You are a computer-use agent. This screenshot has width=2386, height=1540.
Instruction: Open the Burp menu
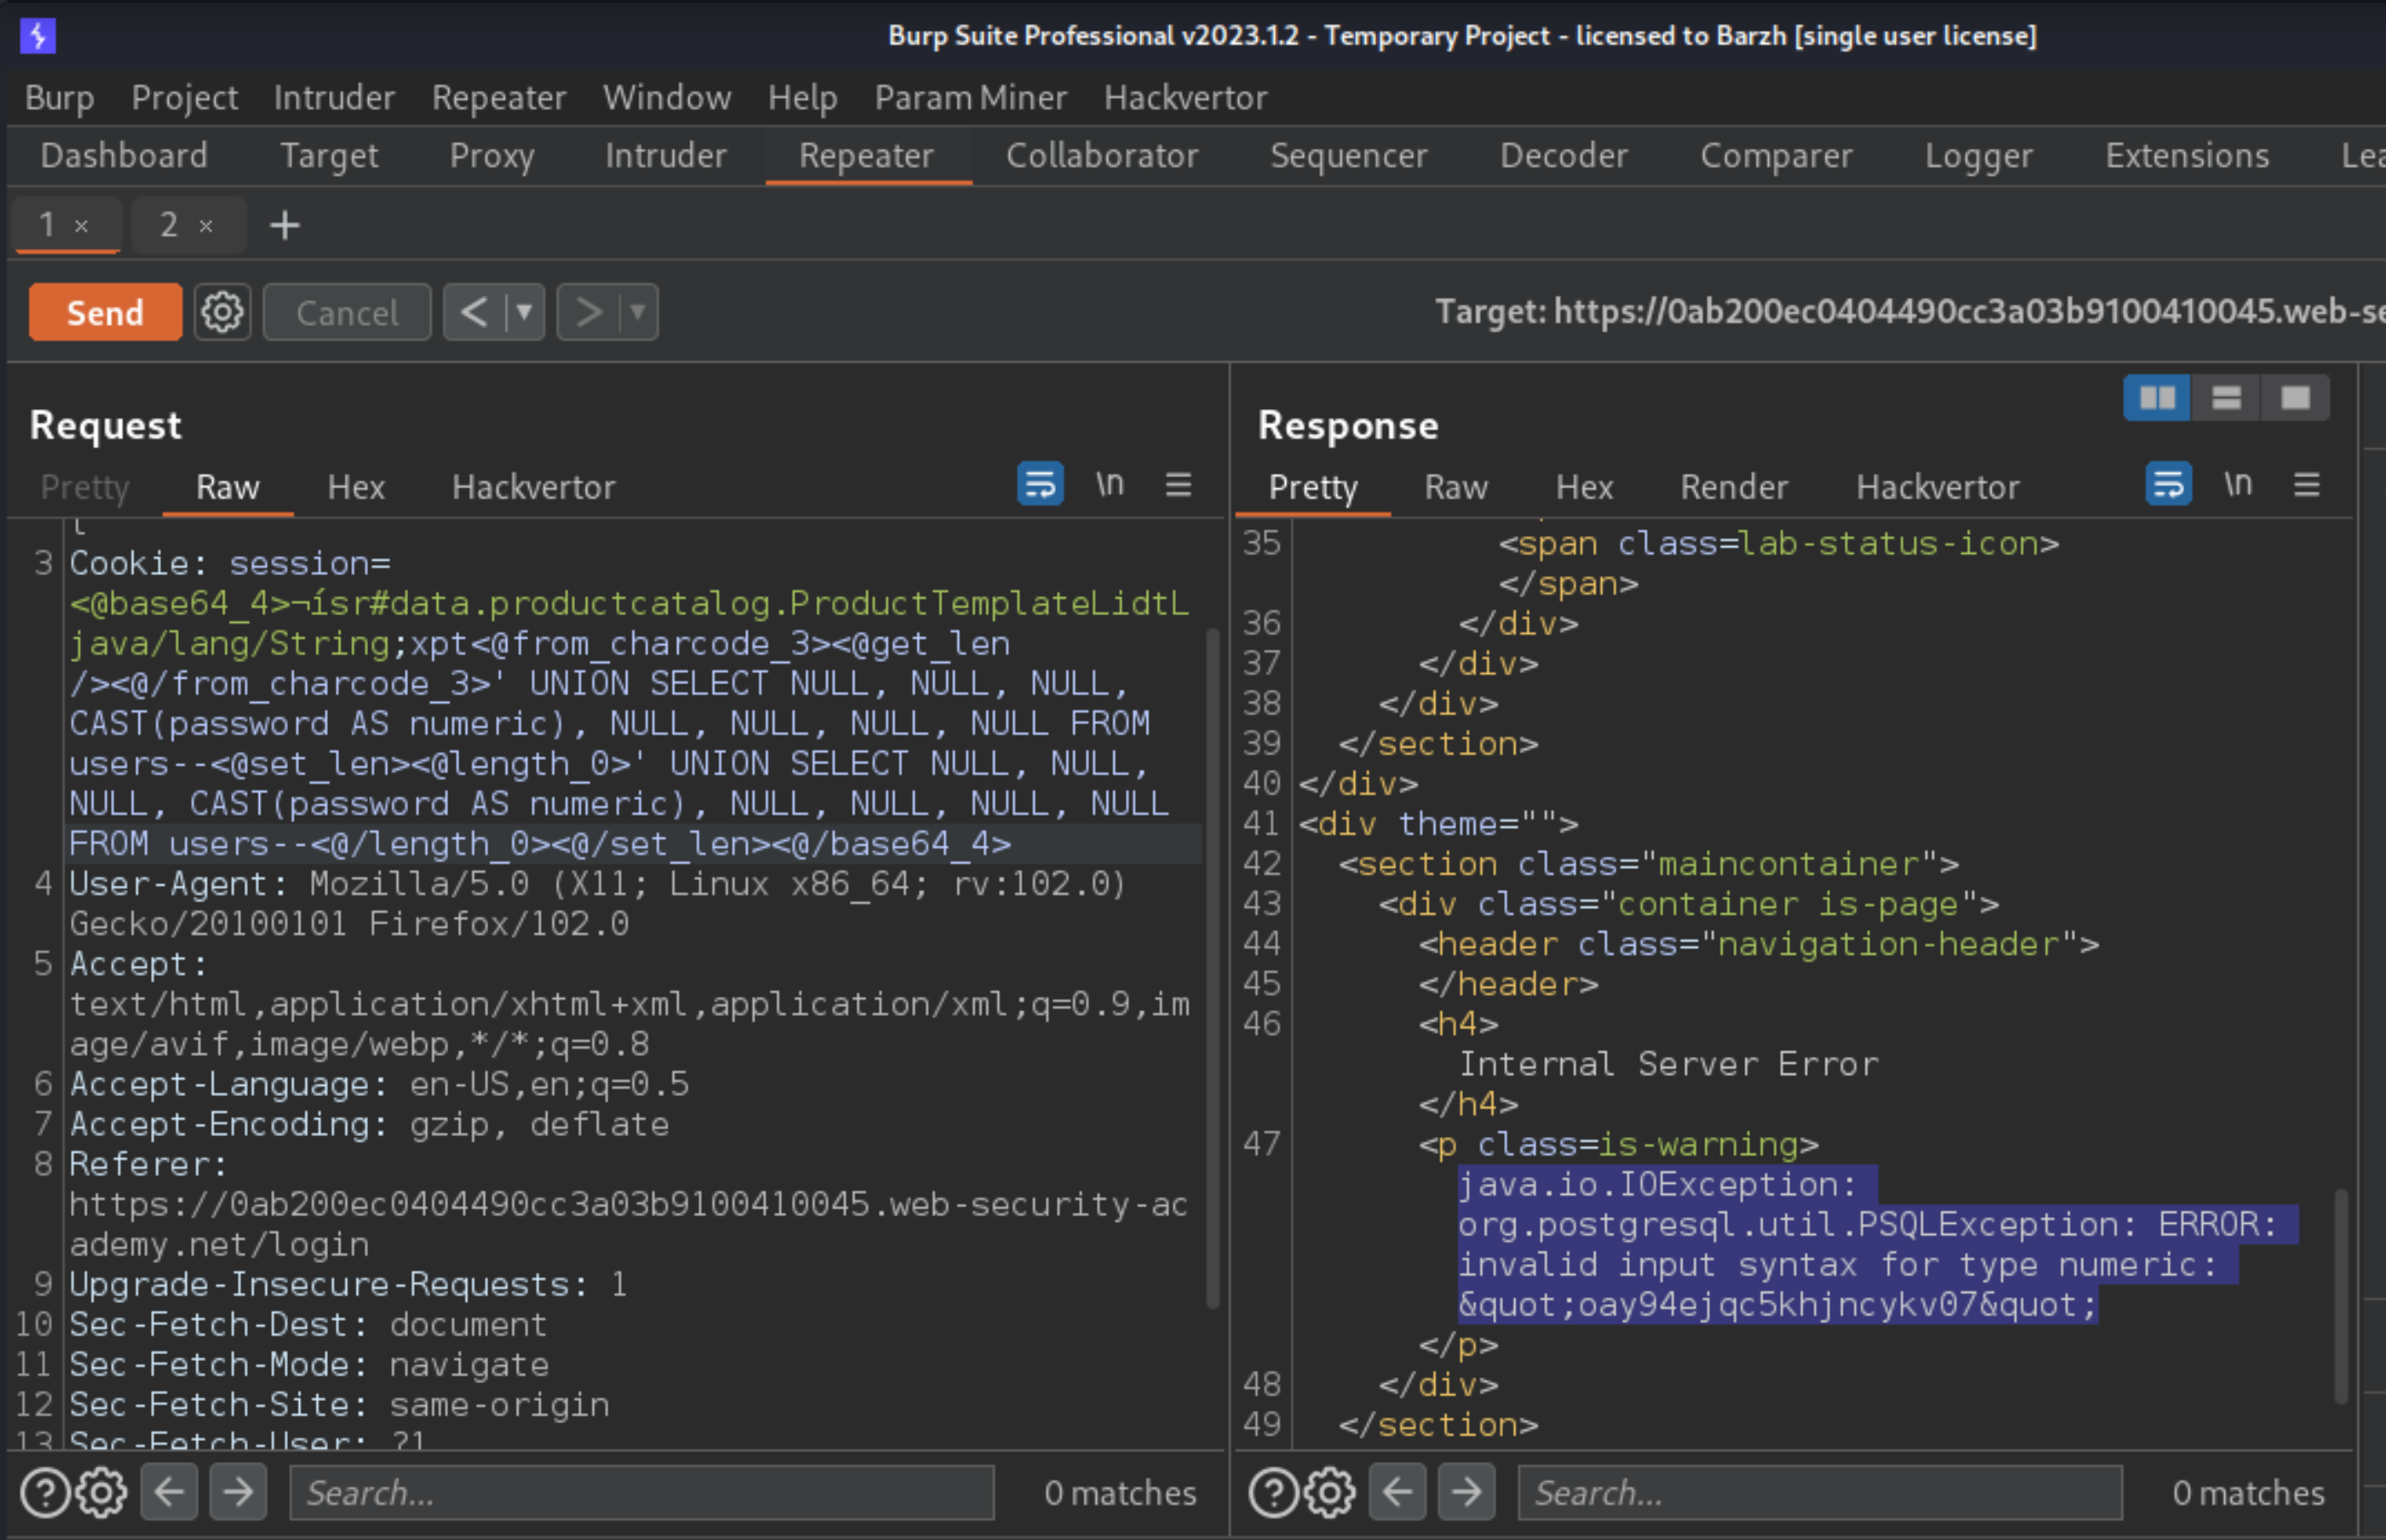tap(59, 98)
